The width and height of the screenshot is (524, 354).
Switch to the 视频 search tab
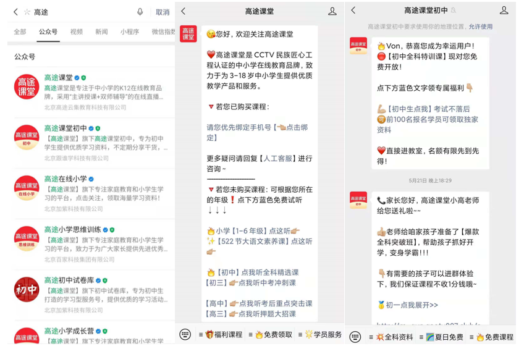coord(76,32)
